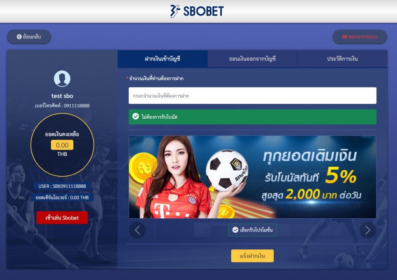Click the ย้อนกลับ back button
397x280 pixels.
(x=29, y=37)
